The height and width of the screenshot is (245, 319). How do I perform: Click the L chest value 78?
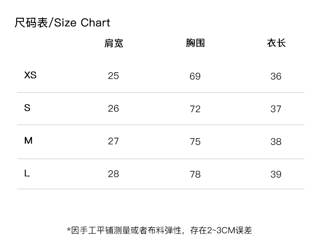click(x=195, y=174)
